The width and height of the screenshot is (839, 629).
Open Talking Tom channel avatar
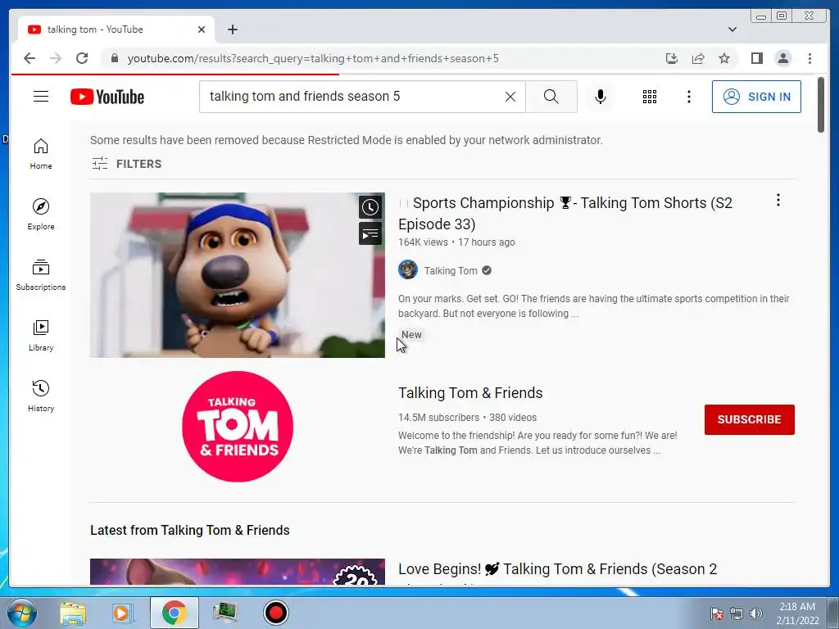(x=408, y=269)
